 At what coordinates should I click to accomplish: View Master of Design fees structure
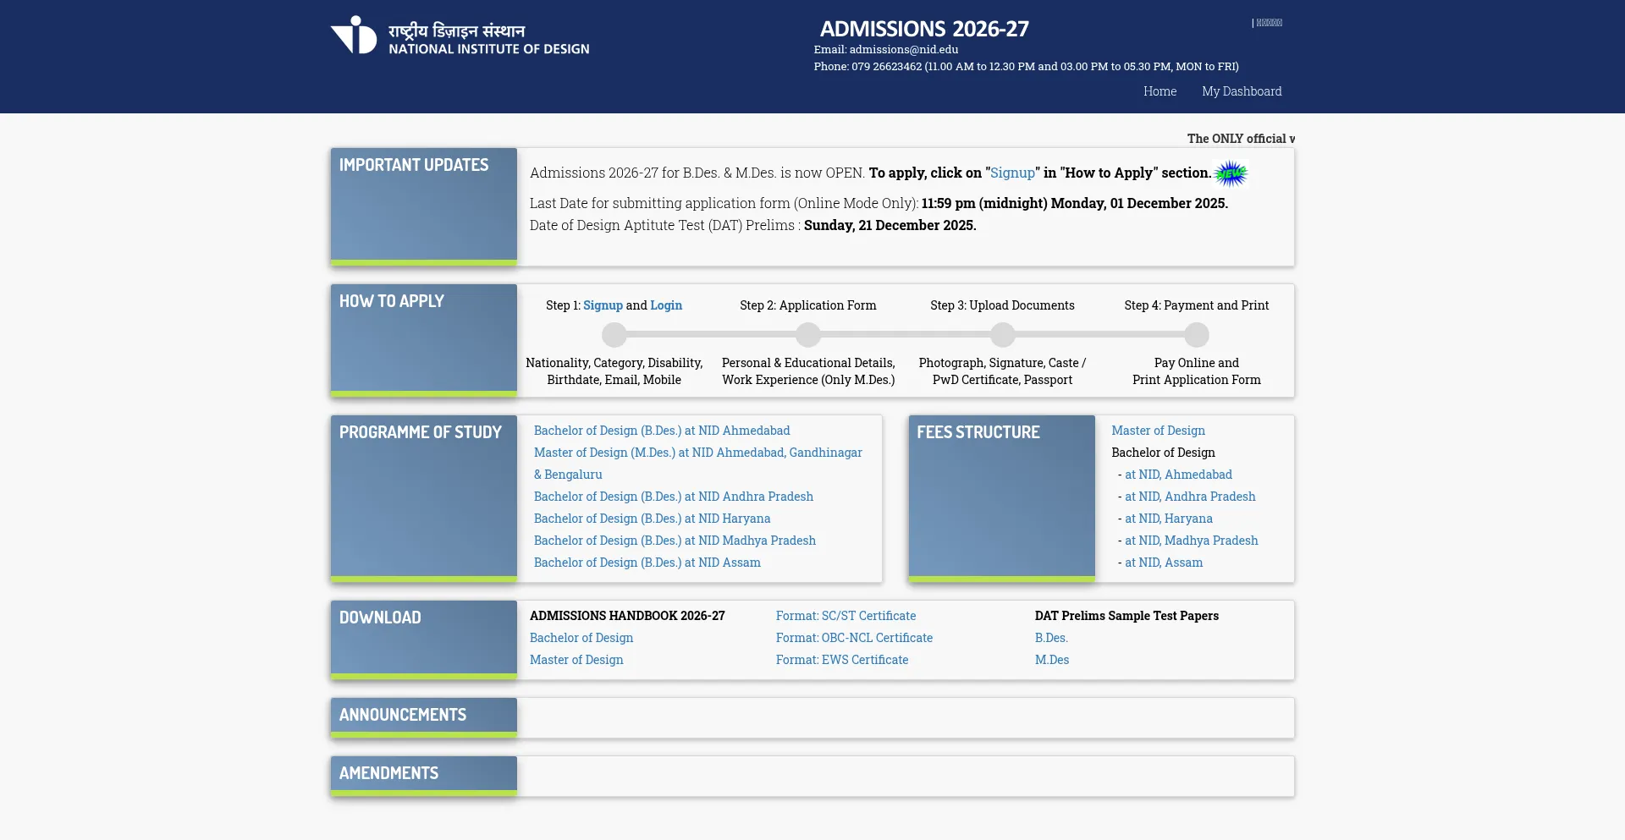1158,431
